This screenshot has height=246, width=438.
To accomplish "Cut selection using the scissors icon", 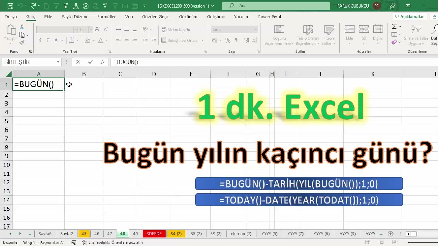I will coord(22,27).
